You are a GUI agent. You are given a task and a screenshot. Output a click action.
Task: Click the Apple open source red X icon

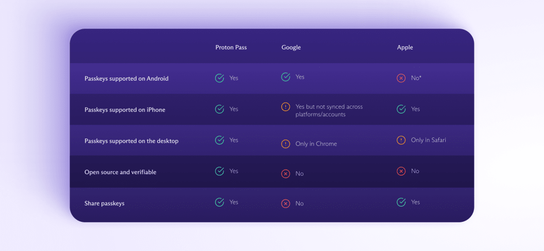click(x=401, y=171)
